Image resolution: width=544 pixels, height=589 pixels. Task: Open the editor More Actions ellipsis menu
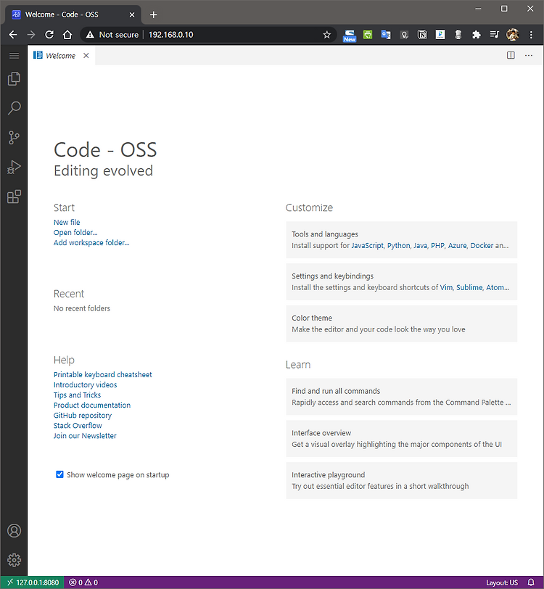(x=529, y=55)
